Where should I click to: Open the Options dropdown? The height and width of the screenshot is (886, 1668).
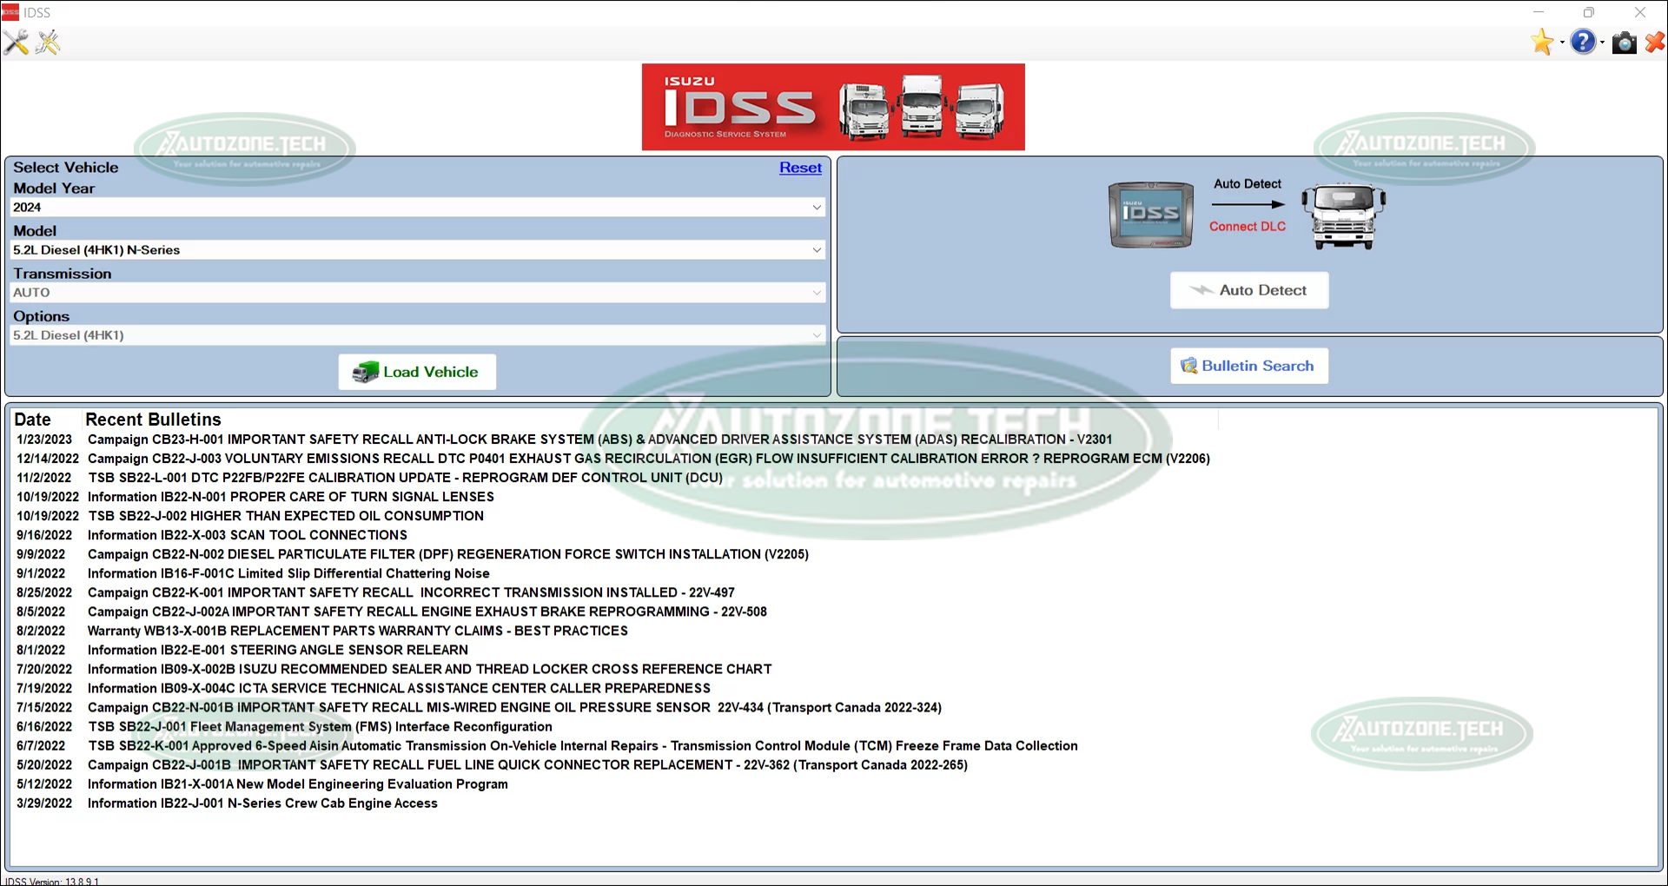pyautogui.click(x=816, y=334)
